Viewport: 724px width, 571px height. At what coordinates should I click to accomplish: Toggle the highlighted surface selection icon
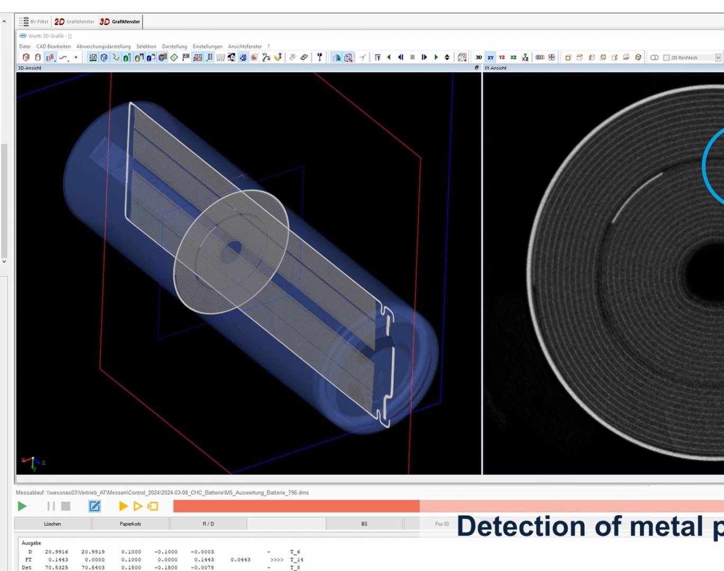pyautogui.click(x=50, y=57)
